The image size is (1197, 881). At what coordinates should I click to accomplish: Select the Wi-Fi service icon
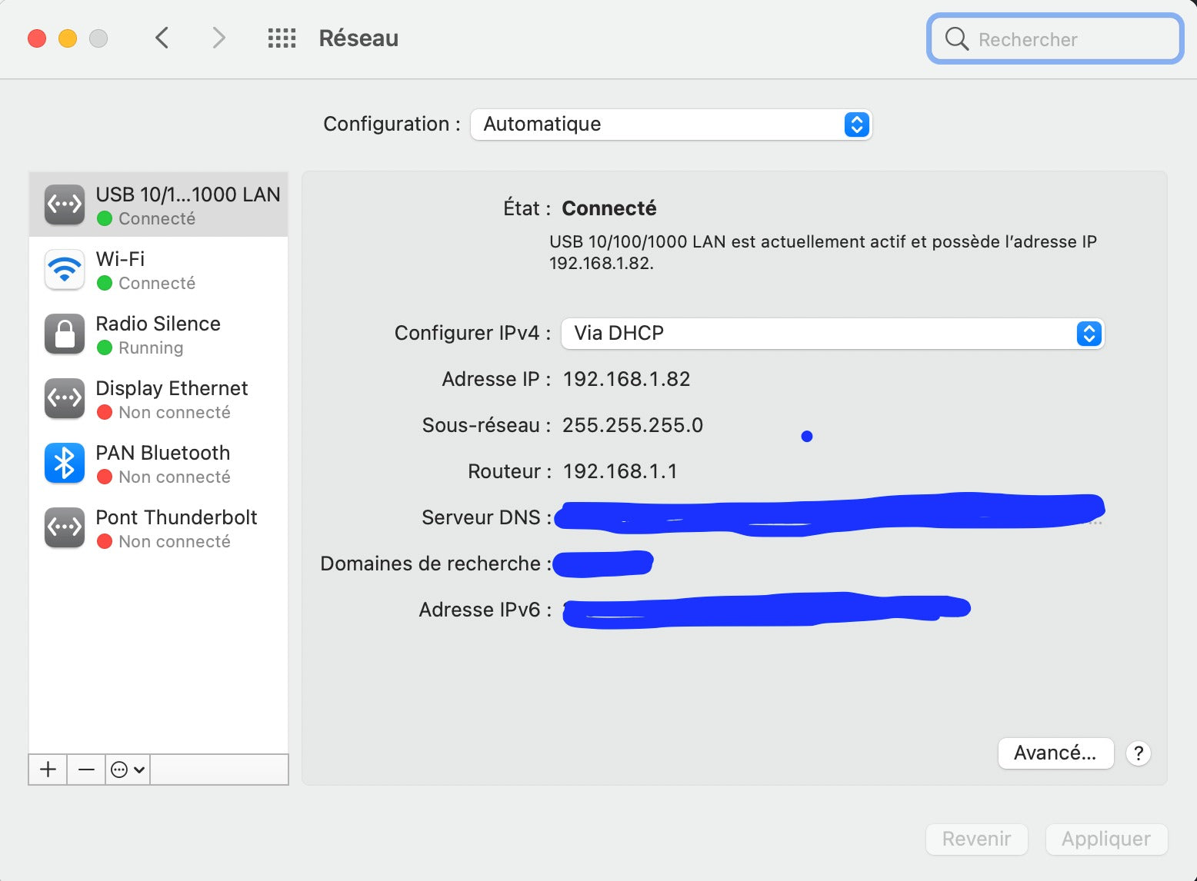click(65, 270)
